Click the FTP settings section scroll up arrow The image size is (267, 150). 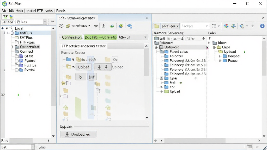[x=146, y=46]
